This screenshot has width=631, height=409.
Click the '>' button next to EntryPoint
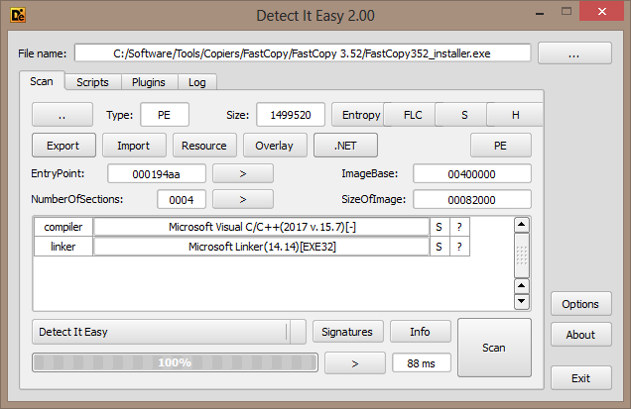click(x=243, y=173)
